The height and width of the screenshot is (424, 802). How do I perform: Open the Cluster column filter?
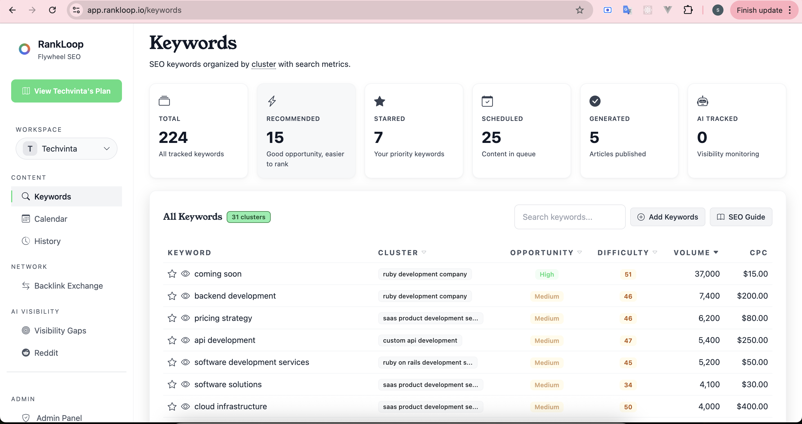[424, 252]
